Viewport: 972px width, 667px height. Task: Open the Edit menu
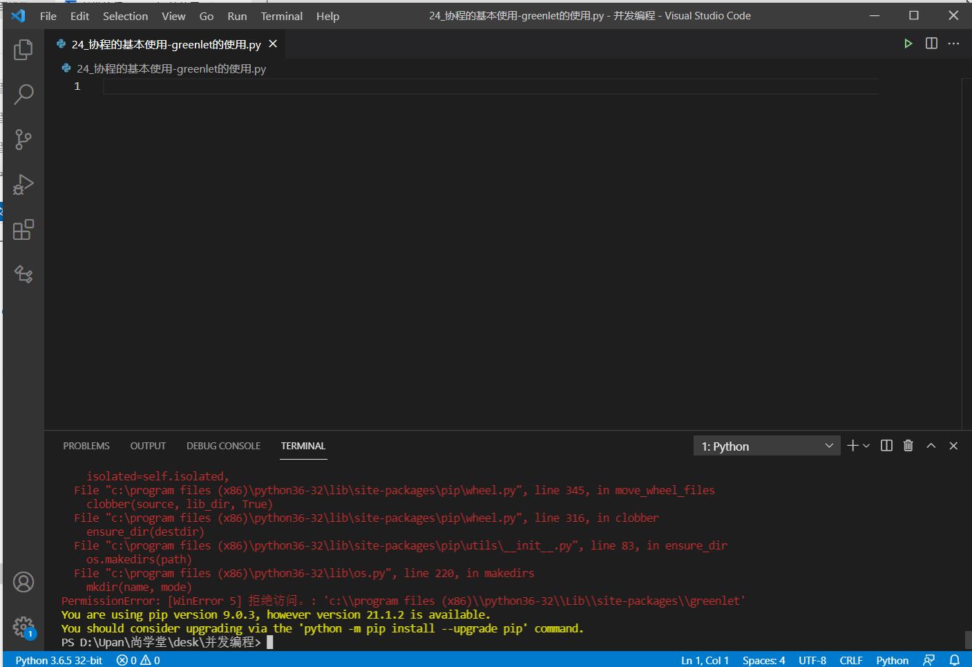click(79, 16)
